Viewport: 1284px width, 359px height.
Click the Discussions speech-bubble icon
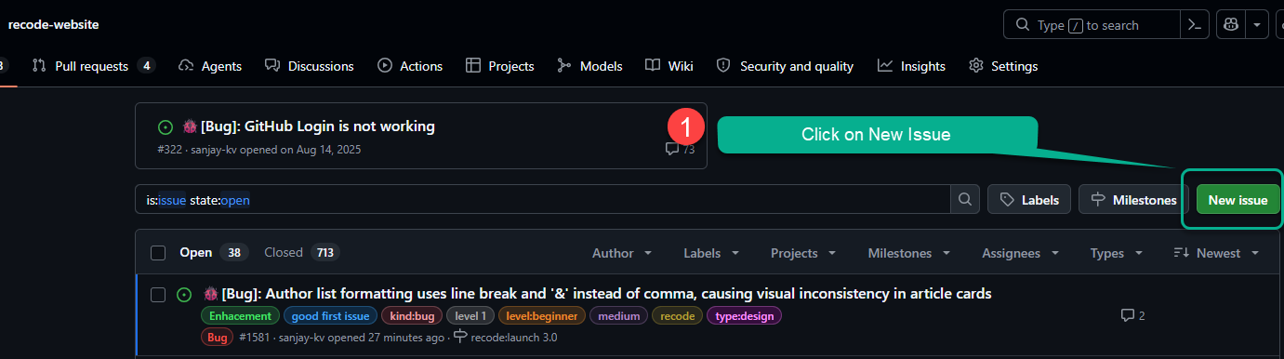click(x=272, y=66)
